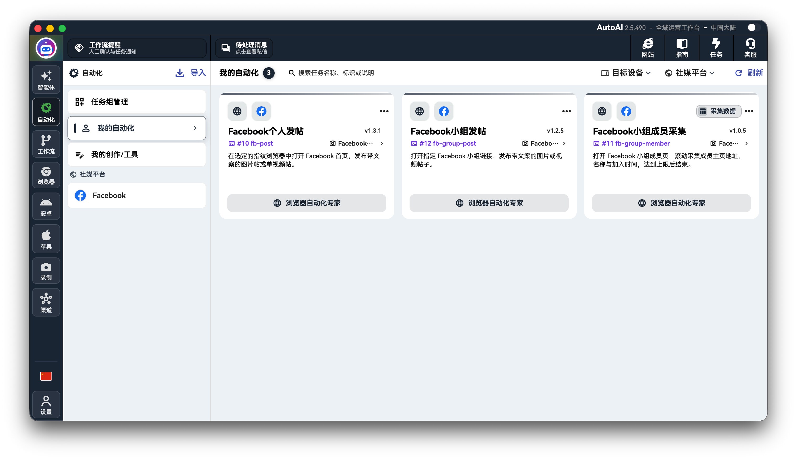797x460 pixels.
Task: Open 设置 settings in sidebar
Action: pos(46,405)
